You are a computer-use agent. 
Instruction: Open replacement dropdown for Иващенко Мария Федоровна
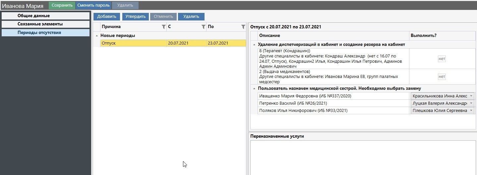pos(471,96)
